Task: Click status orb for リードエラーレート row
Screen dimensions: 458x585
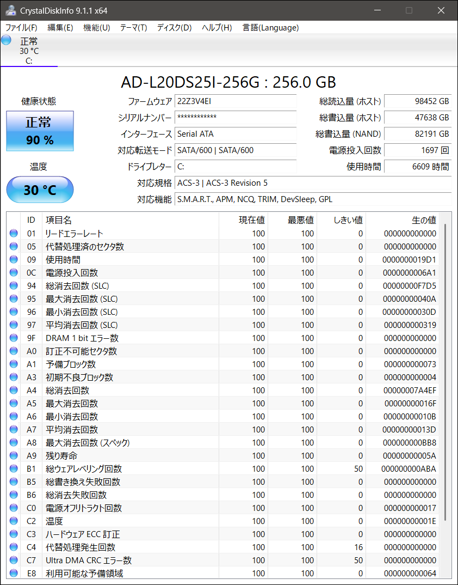Action: point(14,234)
